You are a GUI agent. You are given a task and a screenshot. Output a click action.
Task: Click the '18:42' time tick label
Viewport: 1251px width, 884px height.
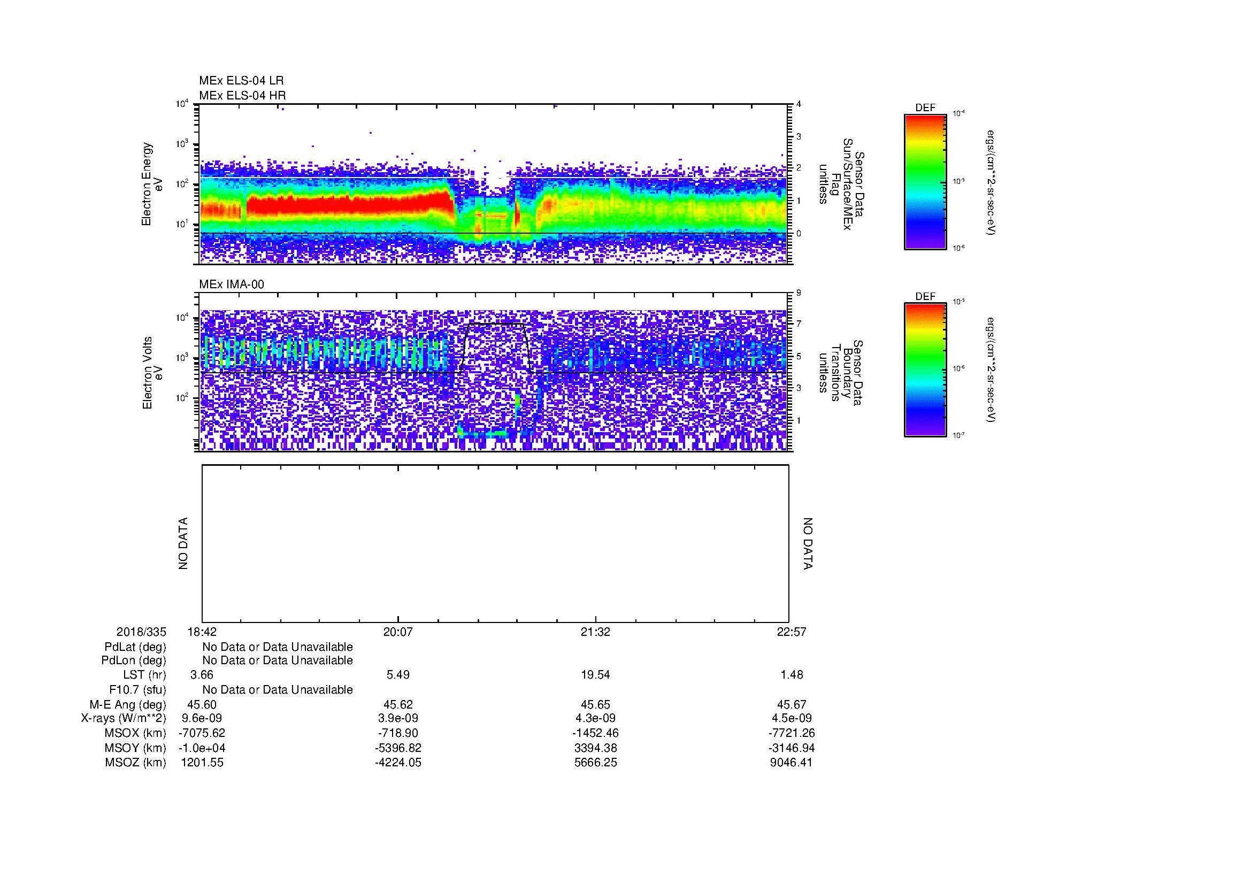[x=202, y=632]
